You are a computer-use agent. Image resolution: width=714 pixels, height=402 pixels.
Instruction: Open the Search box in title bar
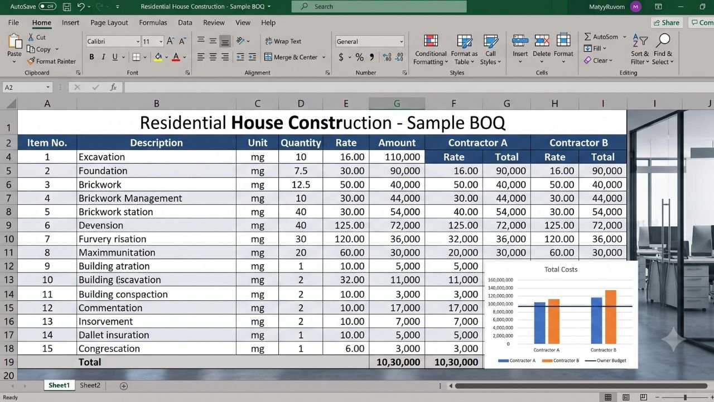(379, 7)
